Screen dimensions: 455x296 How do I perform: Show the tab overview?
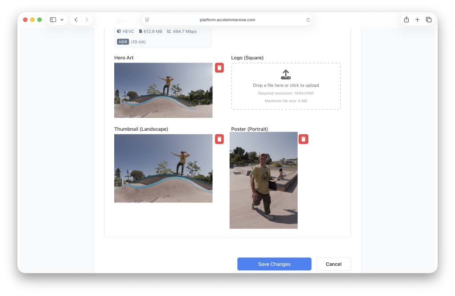pos(428,20)
